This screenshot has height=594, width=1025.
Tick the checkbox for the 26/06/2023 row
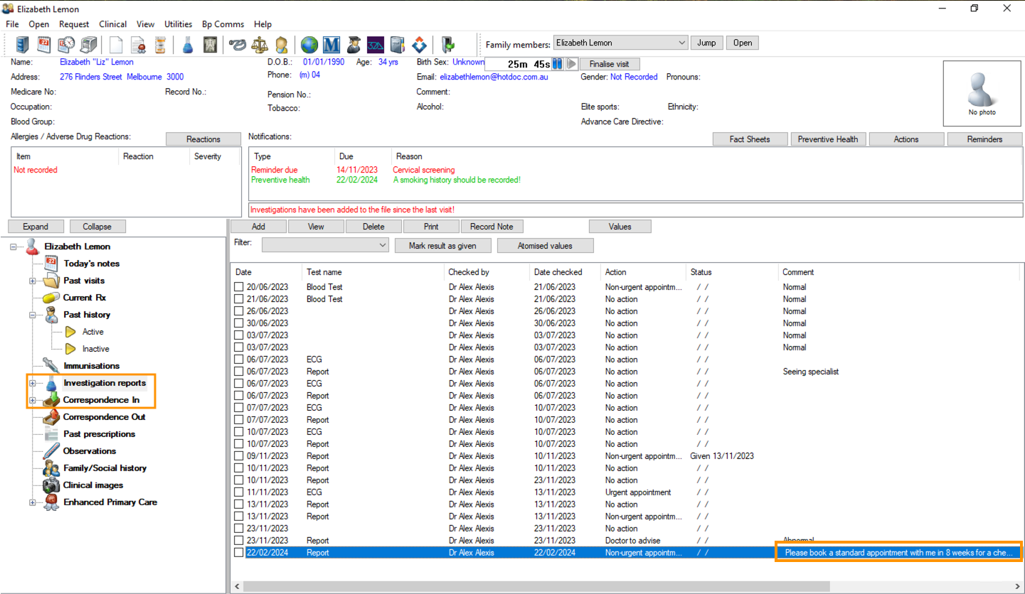[239, 311]
